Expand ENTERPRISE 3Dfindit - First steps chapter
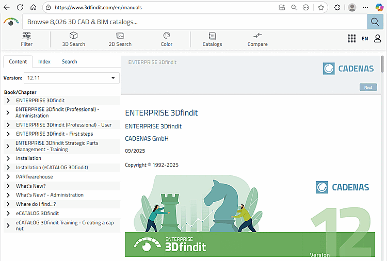This screenshot has height=261, width=387. point(8,134)
